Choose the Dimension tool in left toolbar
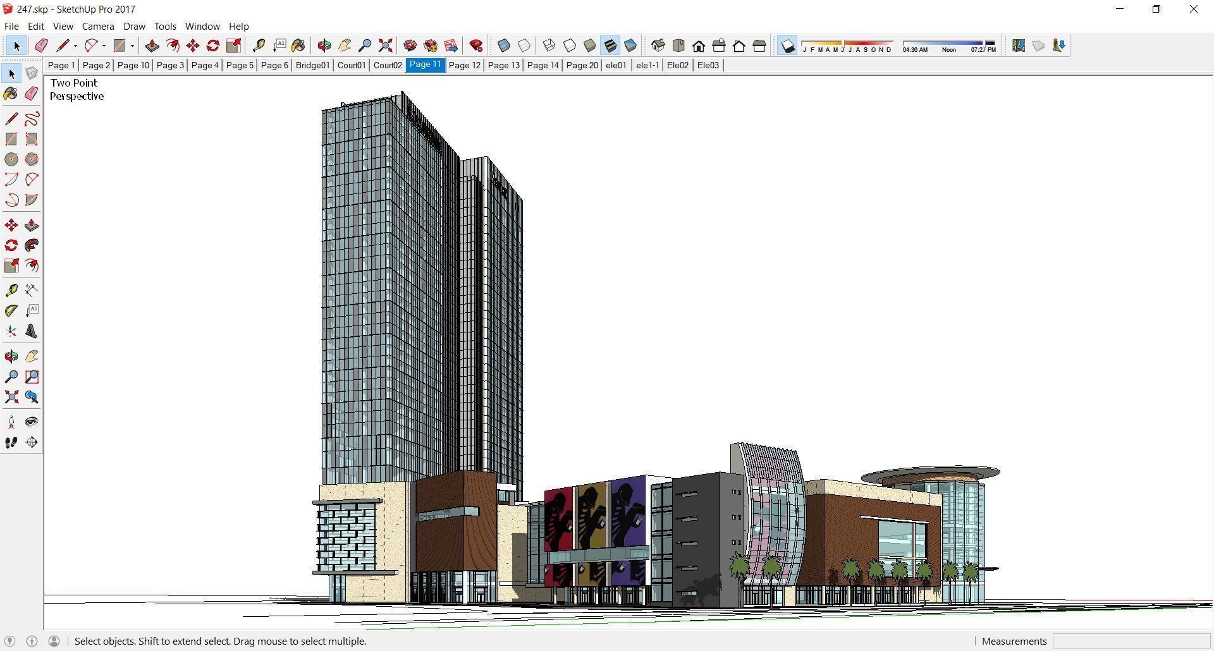1214x651 pixels. [x=32, y=290]
